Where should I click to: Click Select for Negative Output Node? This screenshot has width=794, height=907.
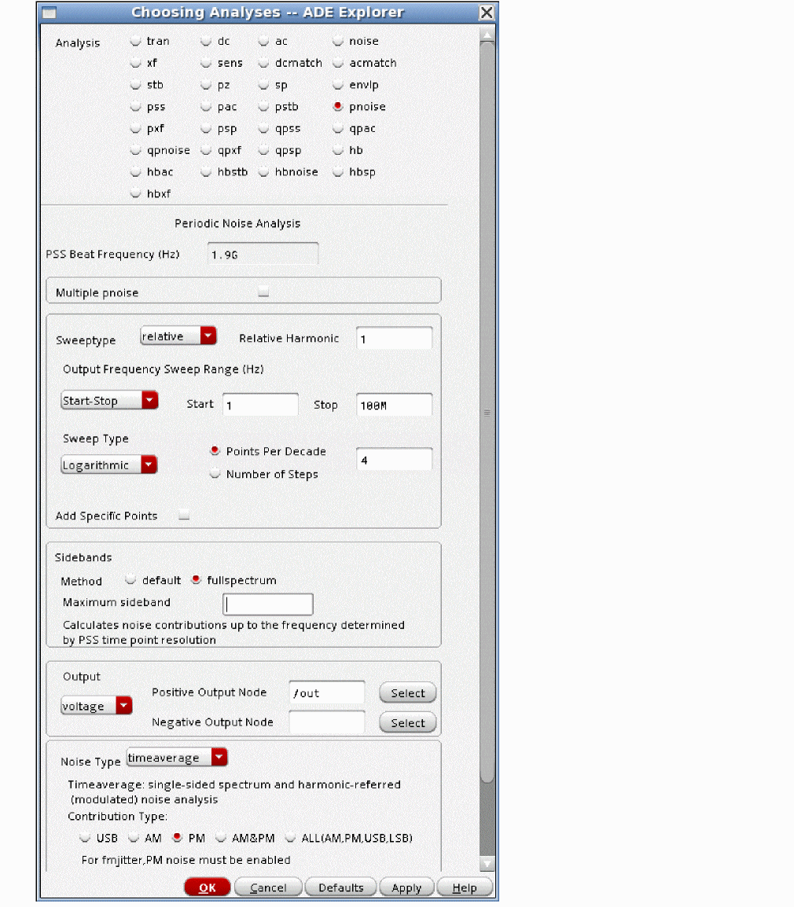[407, 722]
